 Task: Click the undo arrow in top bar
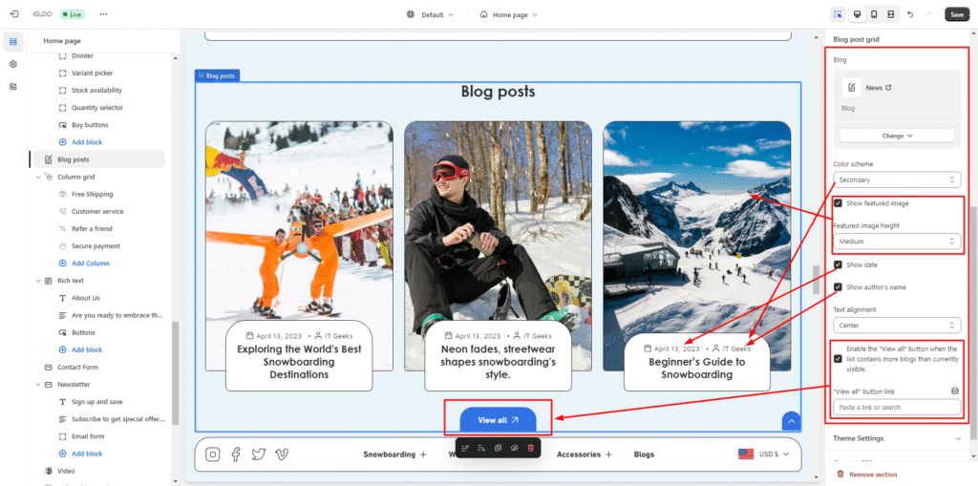909,14
